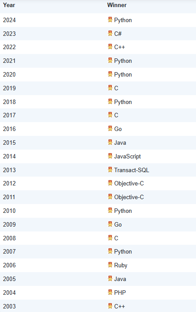196x312 pixels.
Task: Select the medal icon in the 2005 row
Action: pos(110,278)
